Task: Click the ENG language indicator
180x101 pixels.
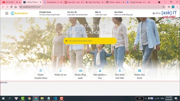Action: [x=162, y=98]
